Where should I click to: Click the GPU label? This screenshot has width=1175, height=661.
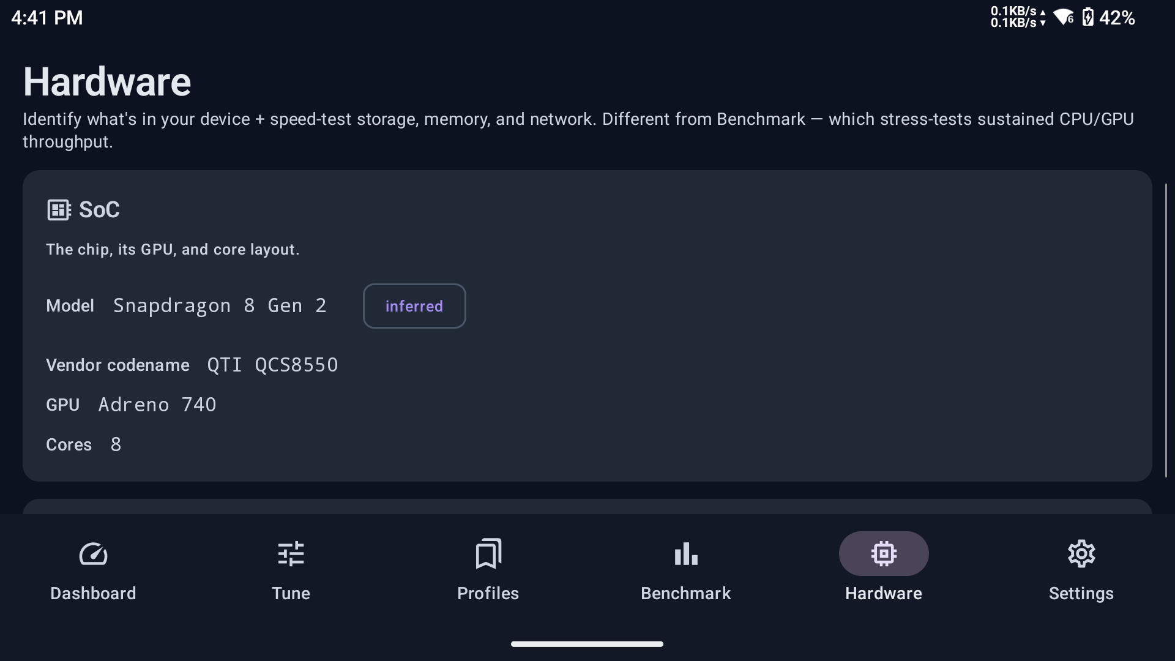62,405
